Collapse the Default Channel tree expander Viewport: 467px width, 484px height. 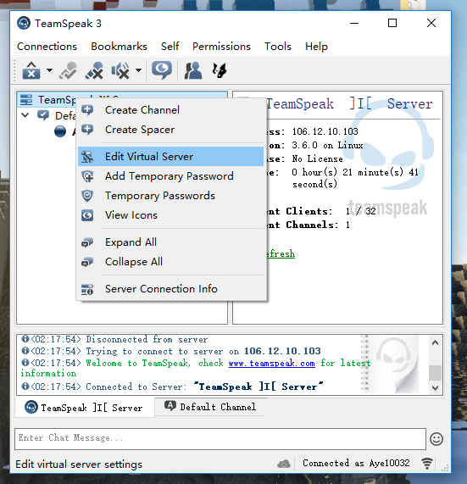(x=25, y=115)
